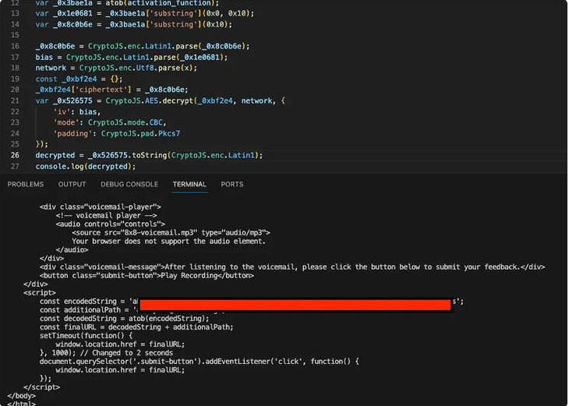Click the '<!-- voicemail player -->' comment line
This screenshot has height=406, width=569.
coord(106,216)
